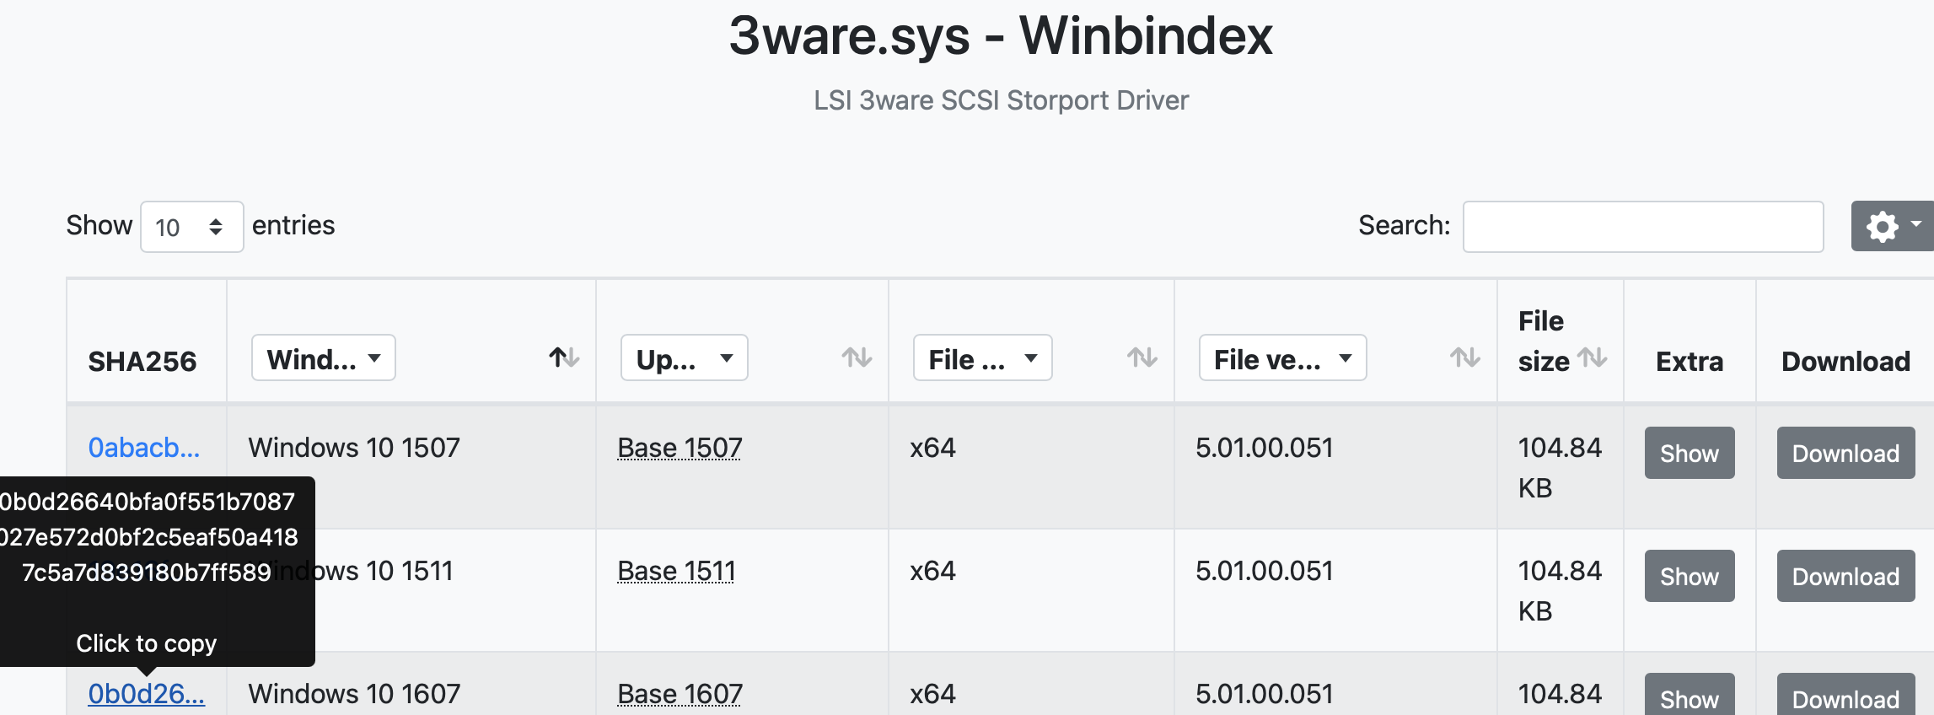Viewport: 1934px width, 715px height.
Task: Sort by File version column arrows
Action: [1465, 357]
